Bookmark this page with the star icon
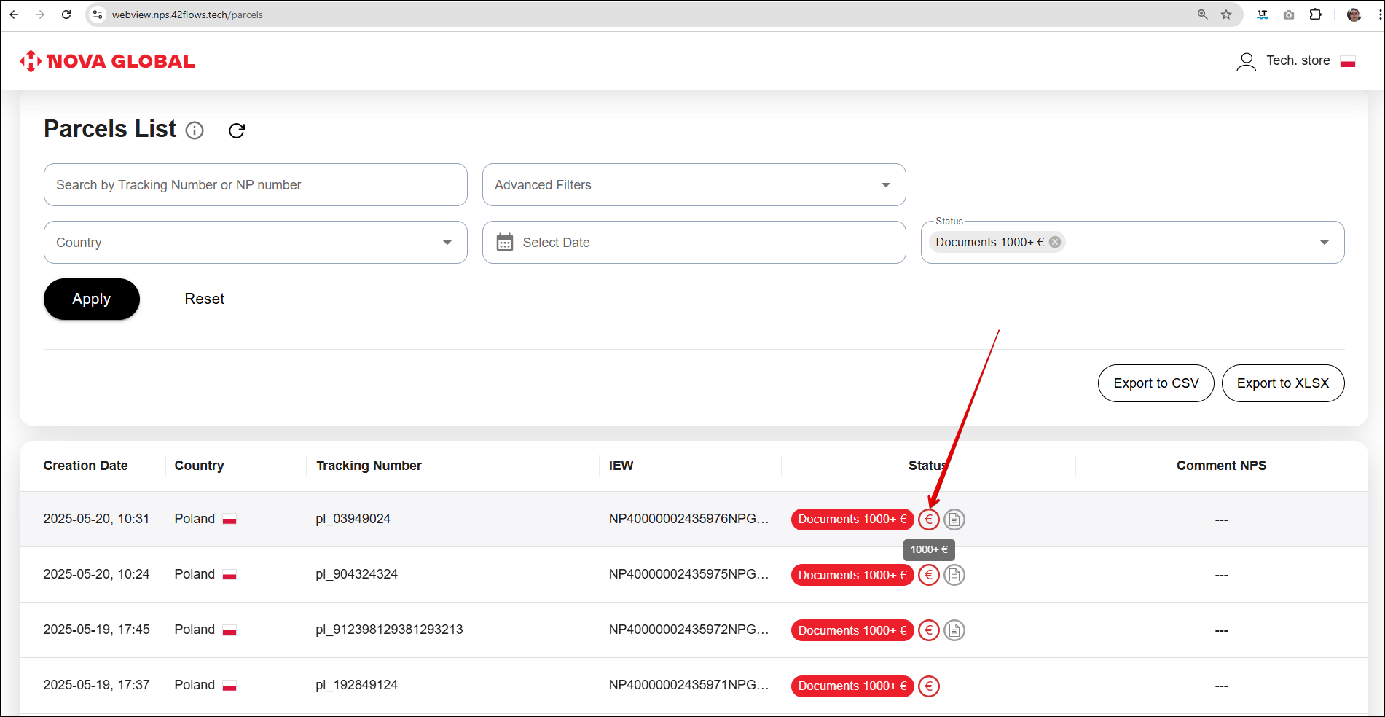 pos(1226,15)
